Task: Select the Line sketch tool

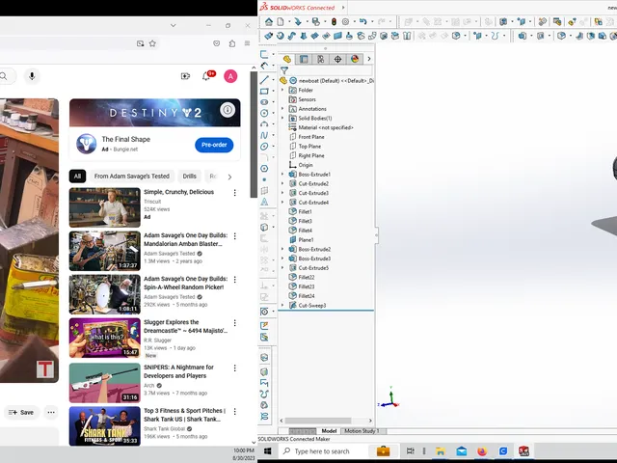Action: point(264,80)
